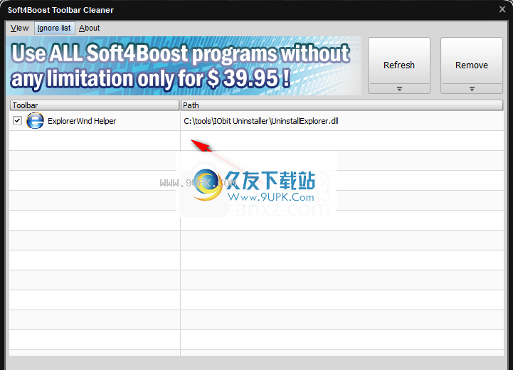
Task: Select the ExplorerWnd Helper row text
Action: point(82,121)
